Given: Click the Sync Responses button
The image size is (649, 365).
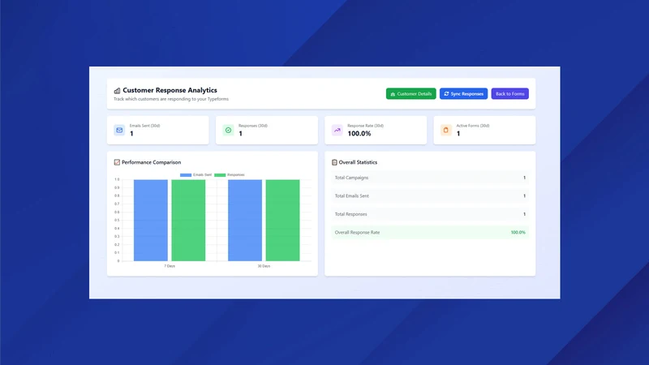Looking at the screenshot, I should (463, 94).
